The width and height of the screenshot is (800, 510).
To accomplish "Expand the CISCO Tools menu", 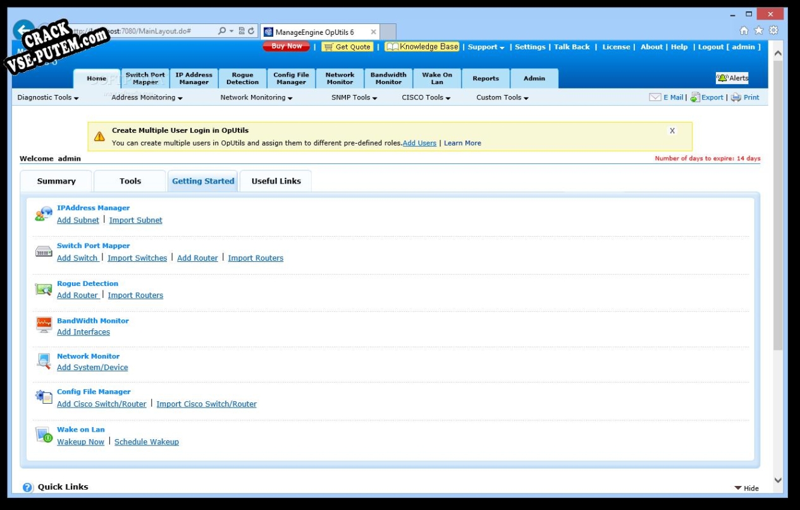I will [x=426, y=97].
